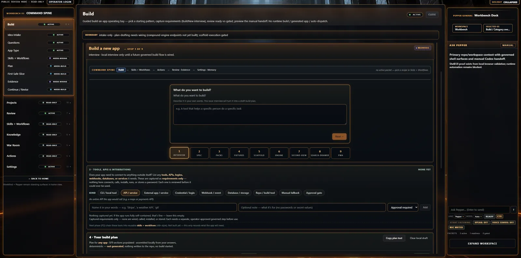Open the Approval required dropdown
Viewport: 521px width, 258px height.
pyautogui.click(x=403, y=208)
